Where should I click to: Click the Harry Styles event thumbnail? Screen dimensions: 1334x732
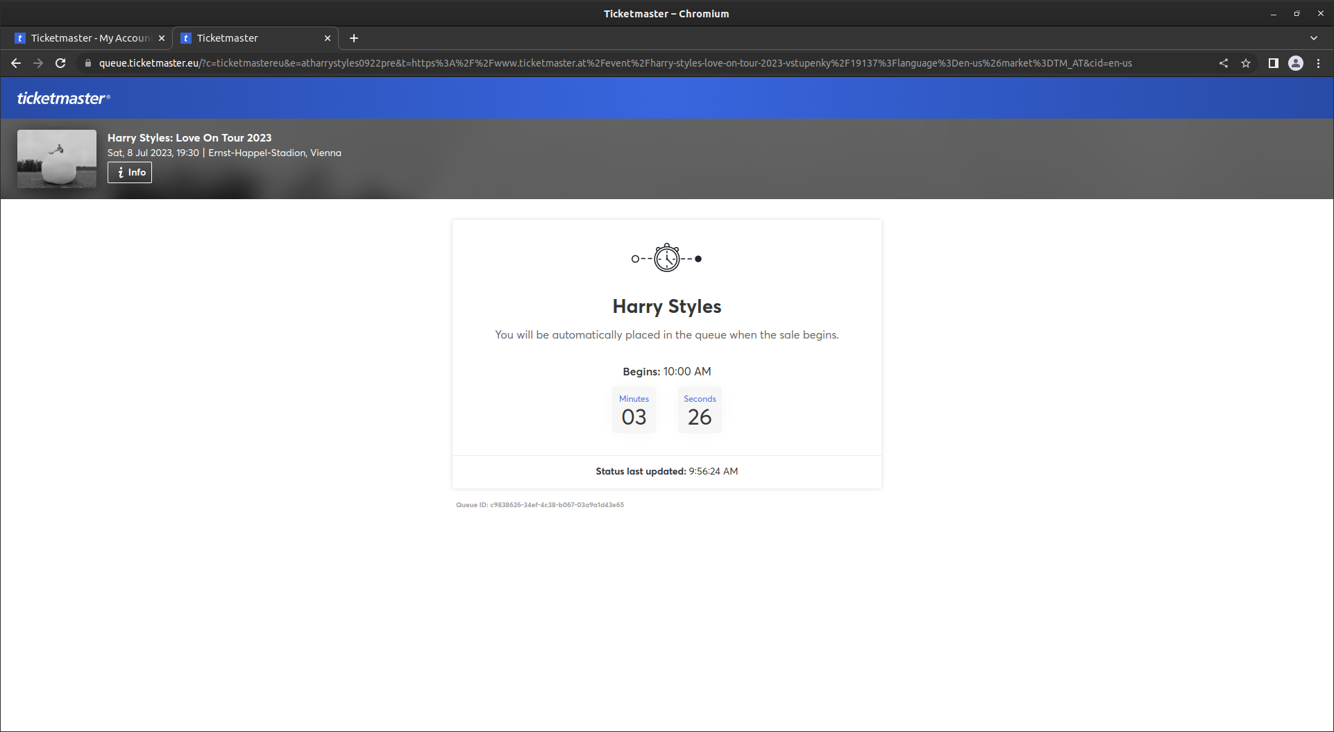pyautogui.click(x=57, y=158)
